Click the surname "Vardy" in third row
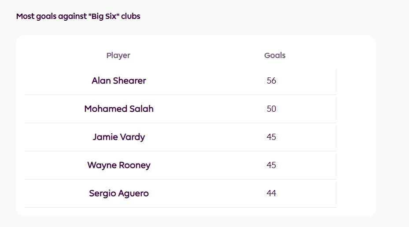Viewport: 409px width, 227px height. [x=132, y=137]
